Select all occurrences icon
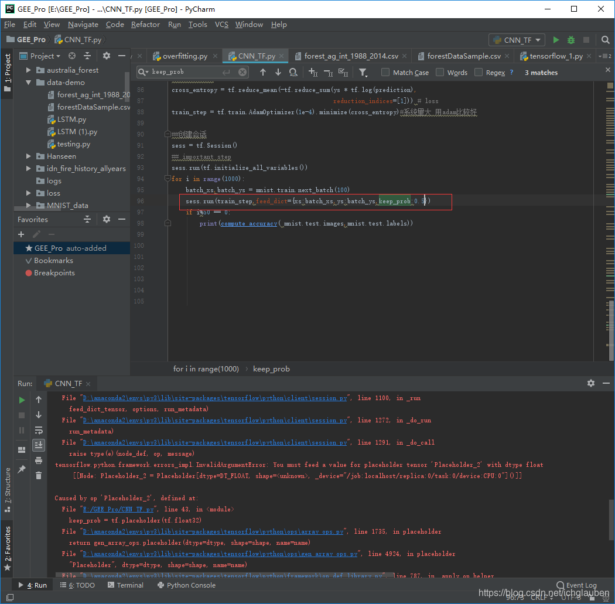Viewport: 615px width, 604px height. (x=343, y=72)
